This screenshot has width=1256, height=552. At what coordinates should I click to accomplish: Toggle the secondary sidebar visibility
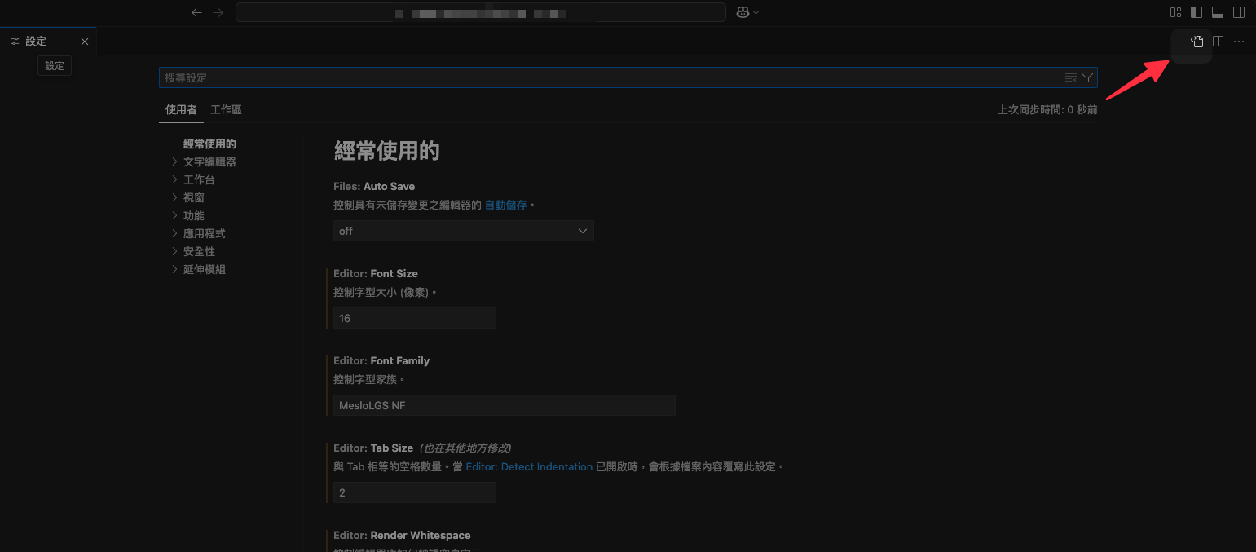click(x=1239, y=12)
